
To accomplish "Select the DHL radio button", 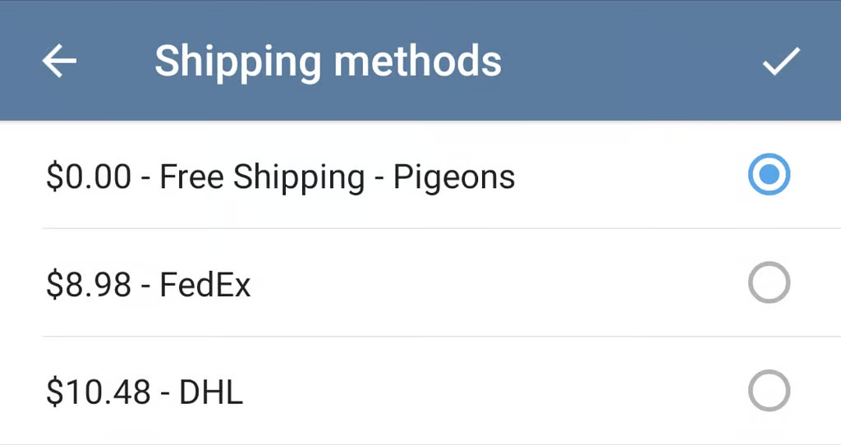I will [769, 392].
